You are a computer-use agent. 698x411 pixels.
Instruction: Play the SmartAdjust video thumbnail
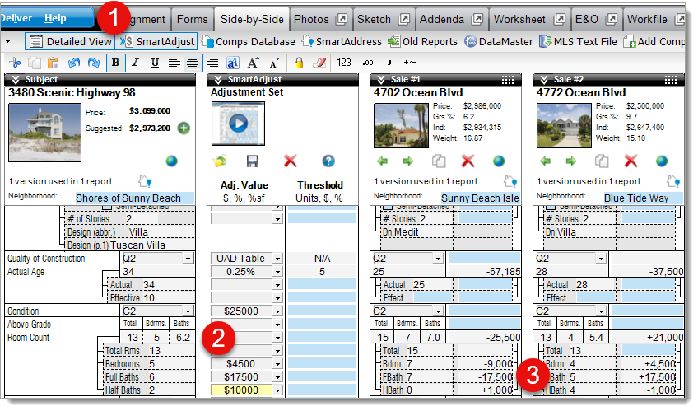(238, 122)
